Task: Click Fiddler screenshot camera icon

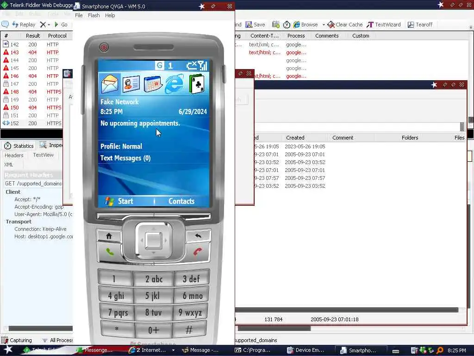Action: point(276,25)
